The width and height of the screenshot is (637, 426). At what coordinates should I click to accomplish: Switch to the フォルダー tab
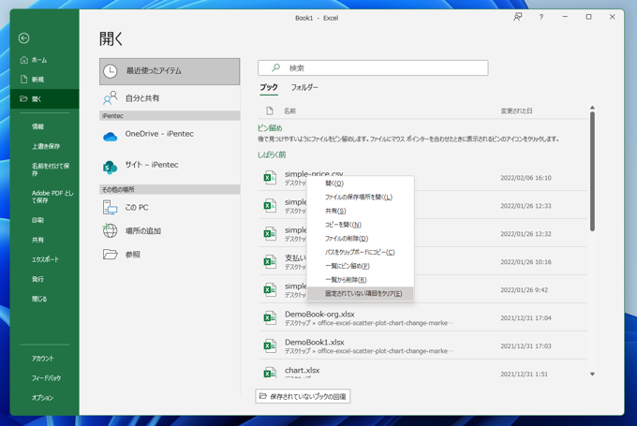tap(304, 87)
